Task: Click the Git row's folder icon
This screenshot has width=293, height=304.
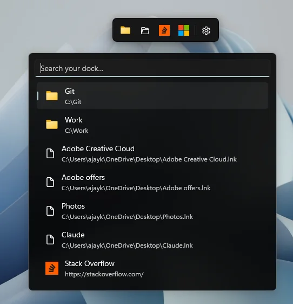Action: coord(52,95)
